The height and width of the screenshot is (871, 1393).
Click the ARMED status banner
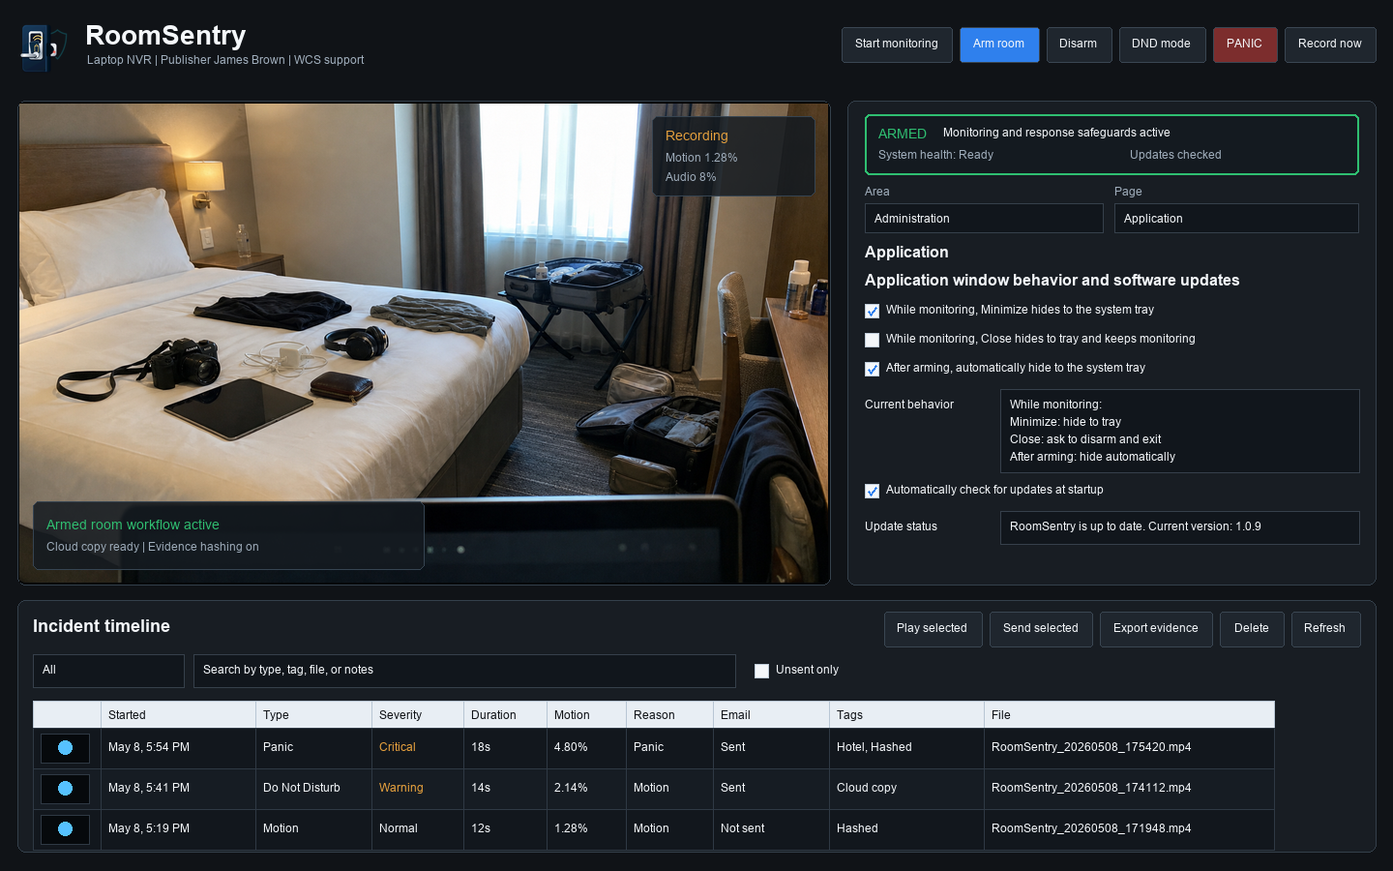tap(1111, 145)
